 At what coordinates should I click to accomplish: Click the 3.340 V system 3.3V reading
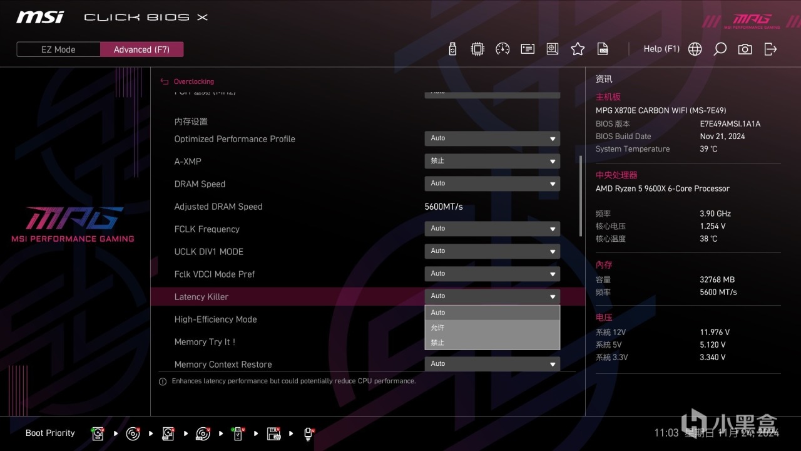coord(713,358)
